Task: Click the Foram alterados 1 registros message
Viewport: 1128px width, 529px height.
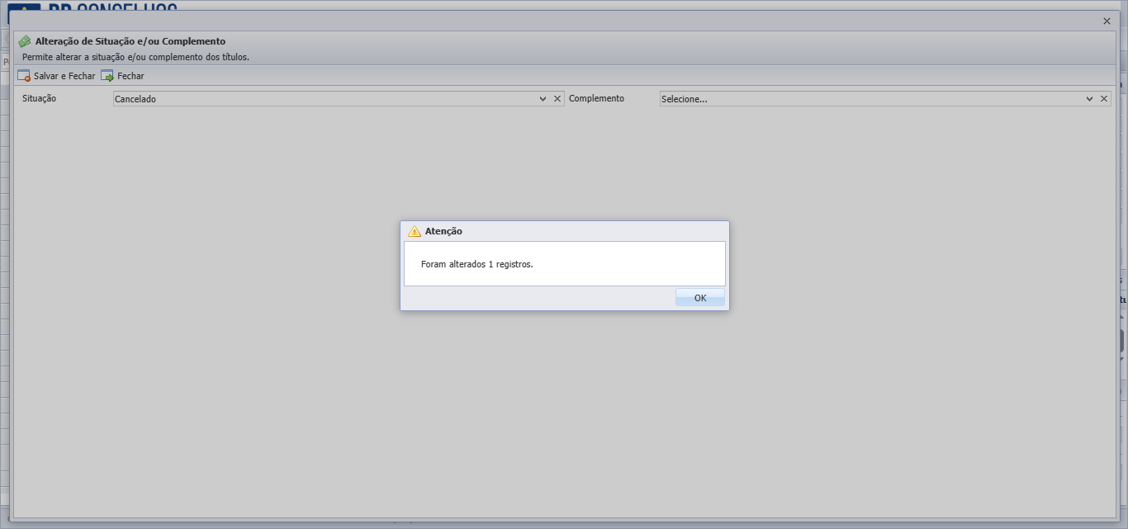Action: click(477, 265)
